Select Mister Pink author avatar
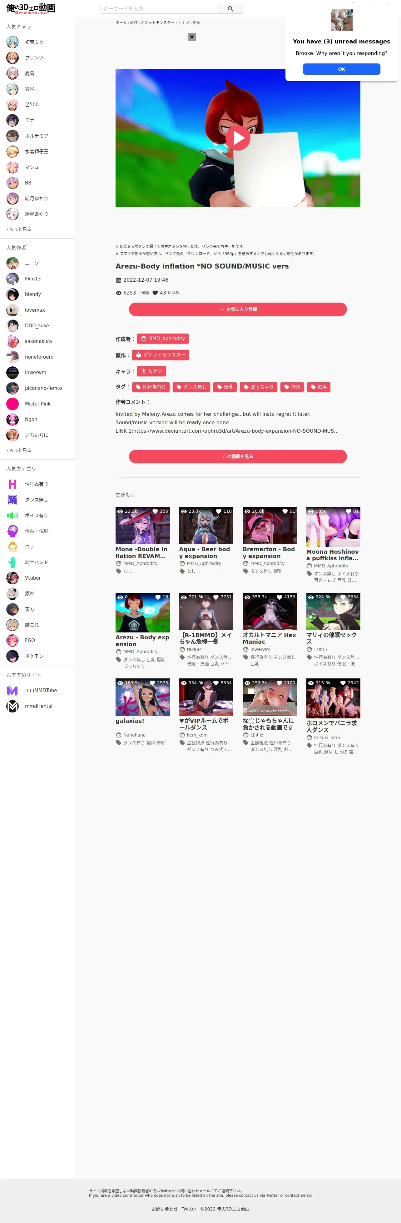The image size is (401, 1223). (x=12, y=404)
